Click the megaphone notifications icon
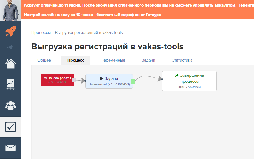The height and width of the screenshot is (159, 254). [x=10, y=47]
